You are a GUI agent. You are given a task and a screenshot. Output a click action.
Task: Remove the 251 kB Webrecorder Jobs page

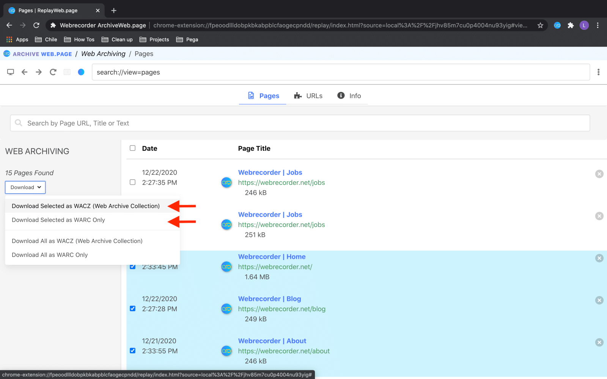click(x=599, y=216)
